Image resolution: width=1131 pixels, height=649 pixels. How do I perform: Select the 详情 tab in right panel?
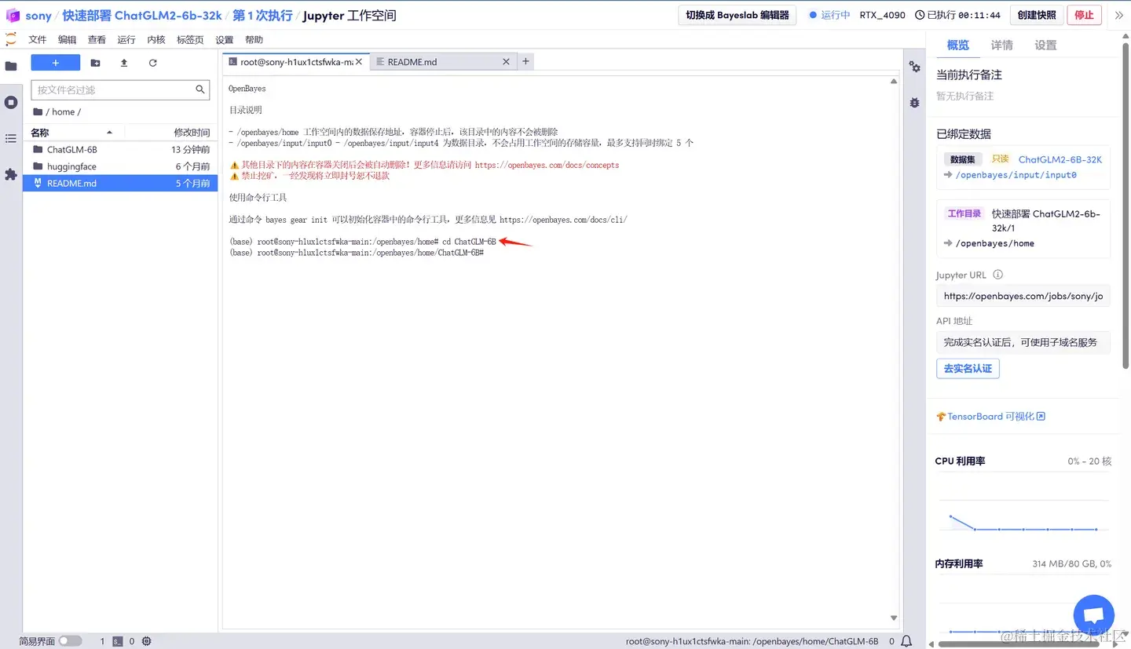tap(1001, 45)
